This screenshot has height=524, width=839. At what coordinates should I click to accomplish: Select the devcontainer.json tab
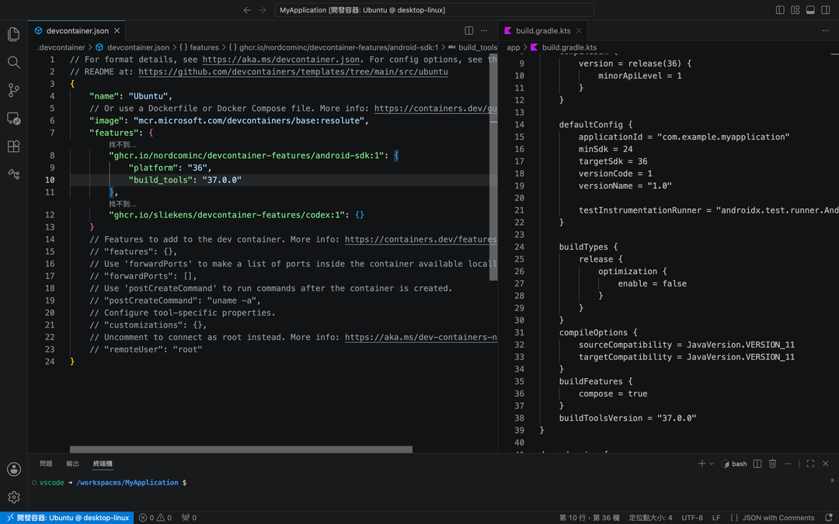(77, 30)
